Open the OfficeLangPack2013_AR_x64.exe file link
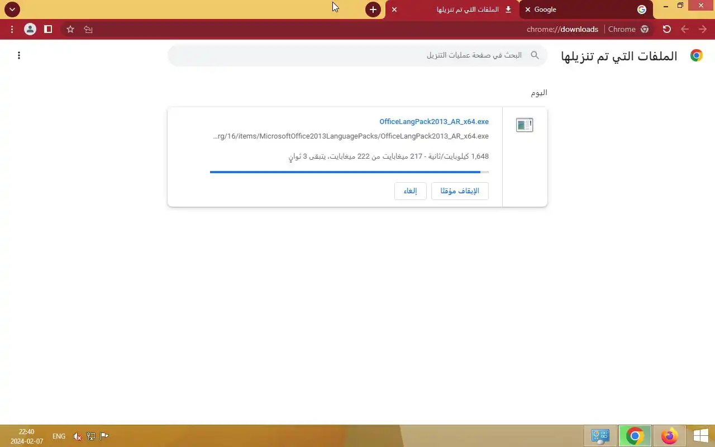The height and width of the screenshot is (447, 715). pyautogui.click(x=434, y=122)
